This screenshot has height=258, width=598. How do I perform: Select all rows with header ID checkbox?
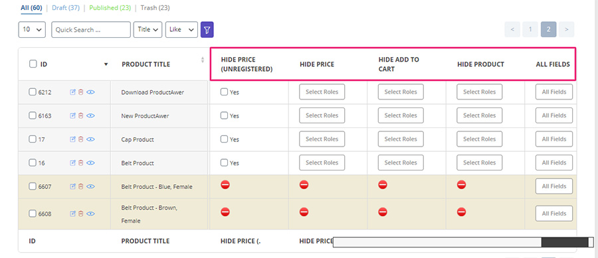33,64
